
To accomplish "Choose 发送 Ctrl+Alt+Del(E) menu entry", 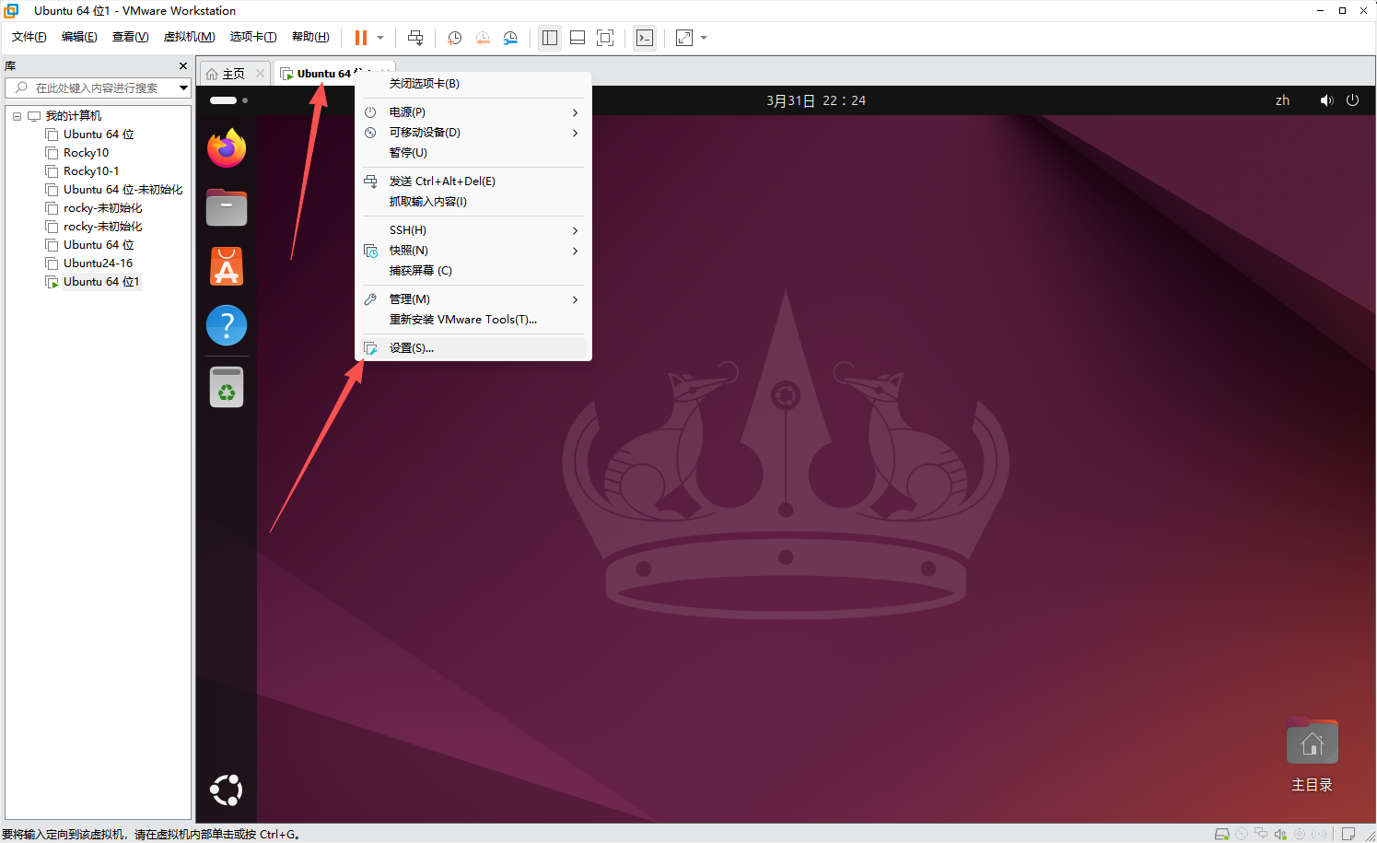I will (473, 181).
